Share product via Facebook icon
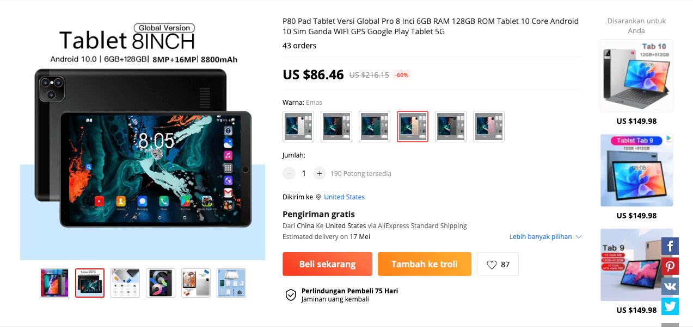This screenshot has height=327, width=693. [x=670, y=246]
